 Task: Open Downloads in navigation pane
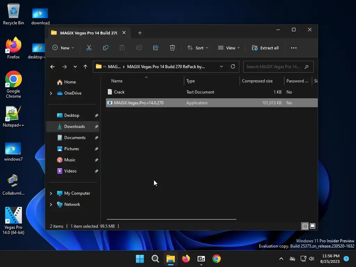point(73,127)
